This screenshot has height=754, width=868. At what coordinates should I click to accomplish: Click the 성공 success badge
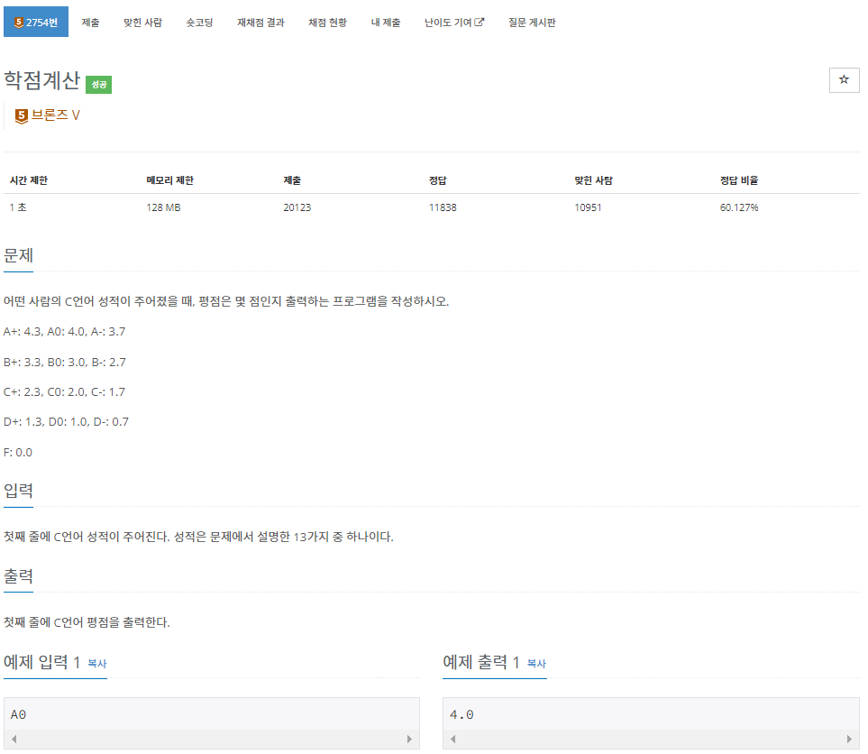pos(98,84)
